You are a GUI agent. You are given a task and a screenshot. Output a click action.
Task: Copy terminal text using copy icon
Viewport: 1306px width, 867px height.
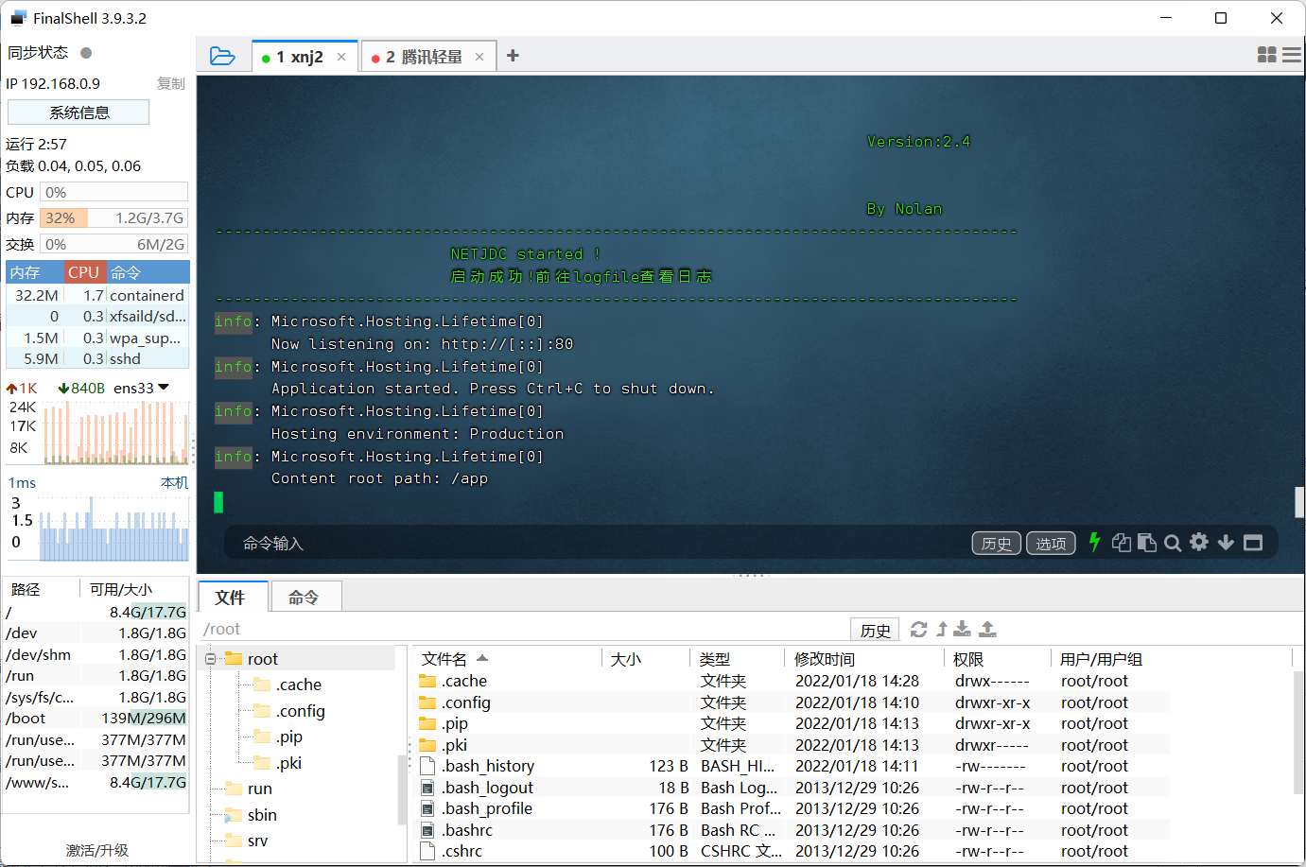[x=1122, y=542]
